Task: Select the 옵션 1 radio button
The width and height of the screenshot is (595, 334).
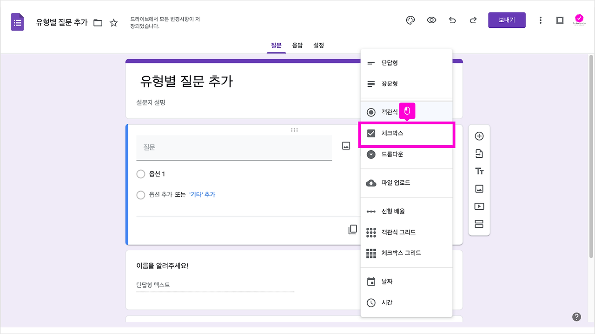Action: point(141,174)
